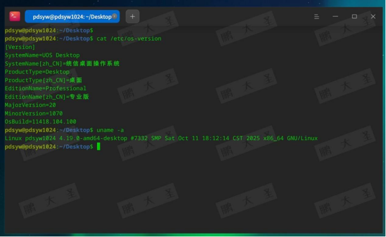Minimize the terminal window

click(335, 17)
